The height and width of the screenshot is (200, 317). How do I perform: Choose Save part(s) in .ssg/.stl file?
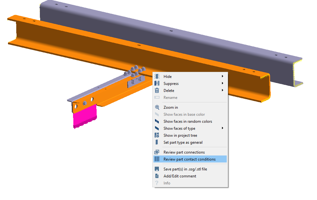coord(190,169)
